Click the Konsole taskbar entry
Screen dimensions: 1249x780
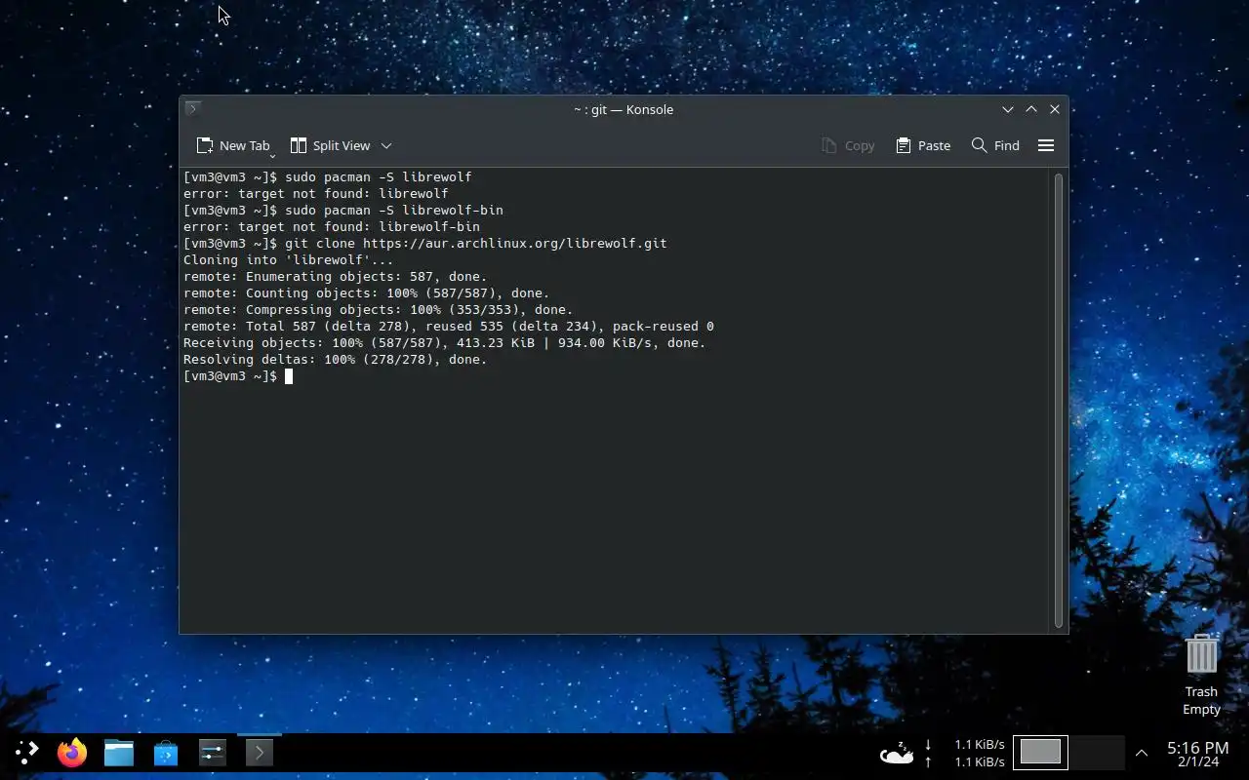coord(260,752)
